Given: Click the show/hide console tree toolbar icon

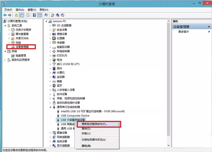Looking at the screenshot, I should [x=21, y=15].
